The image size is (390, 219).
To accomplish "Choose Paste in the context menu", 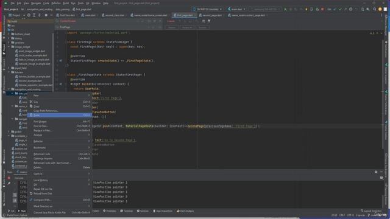I will pos(60,115).
